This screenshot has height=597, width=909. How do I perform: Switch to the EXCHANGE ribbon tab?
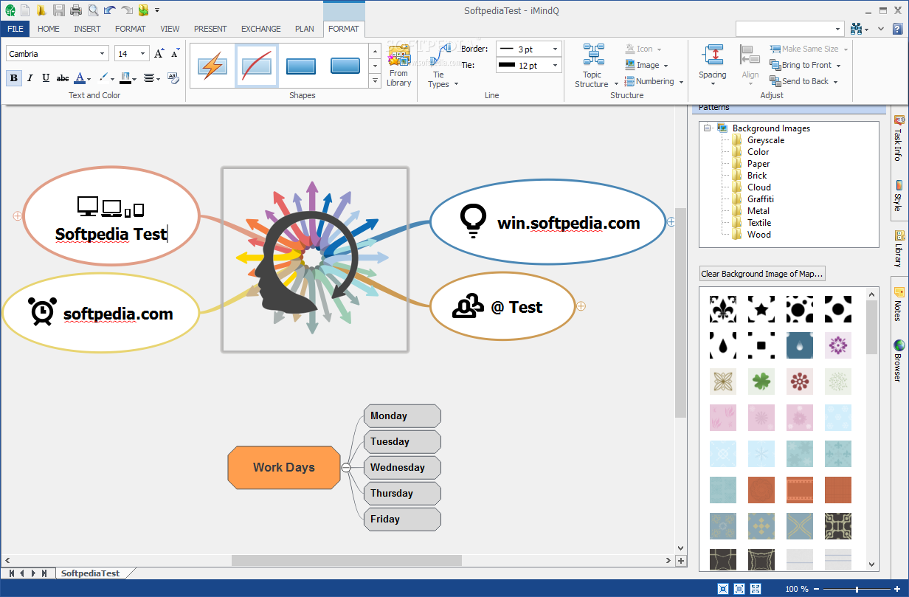coord(261,29)
